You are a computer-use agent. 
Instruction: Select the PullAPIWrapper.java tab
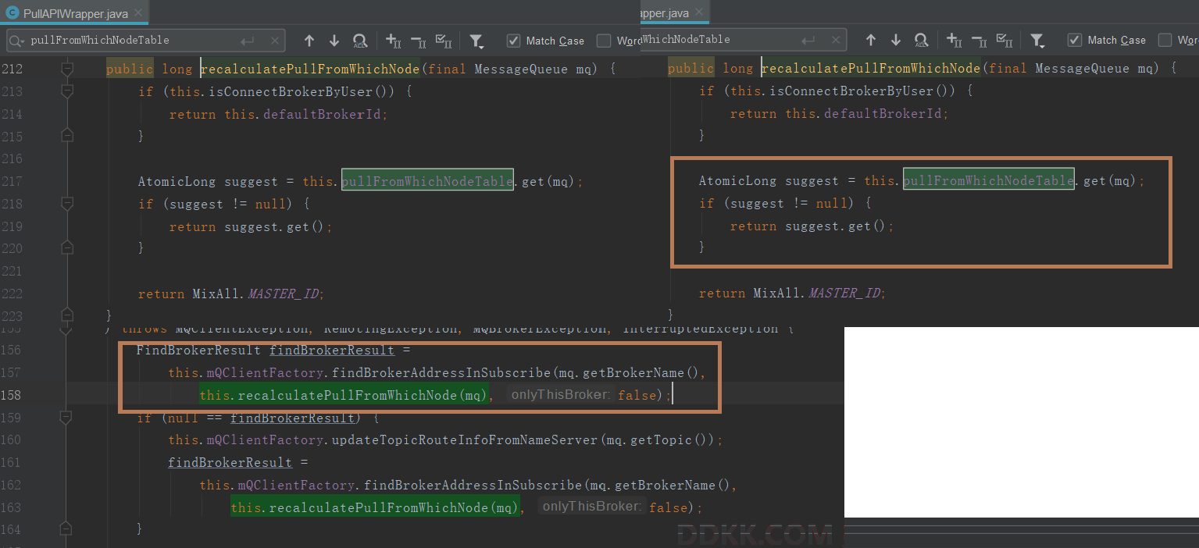(73, 12)
